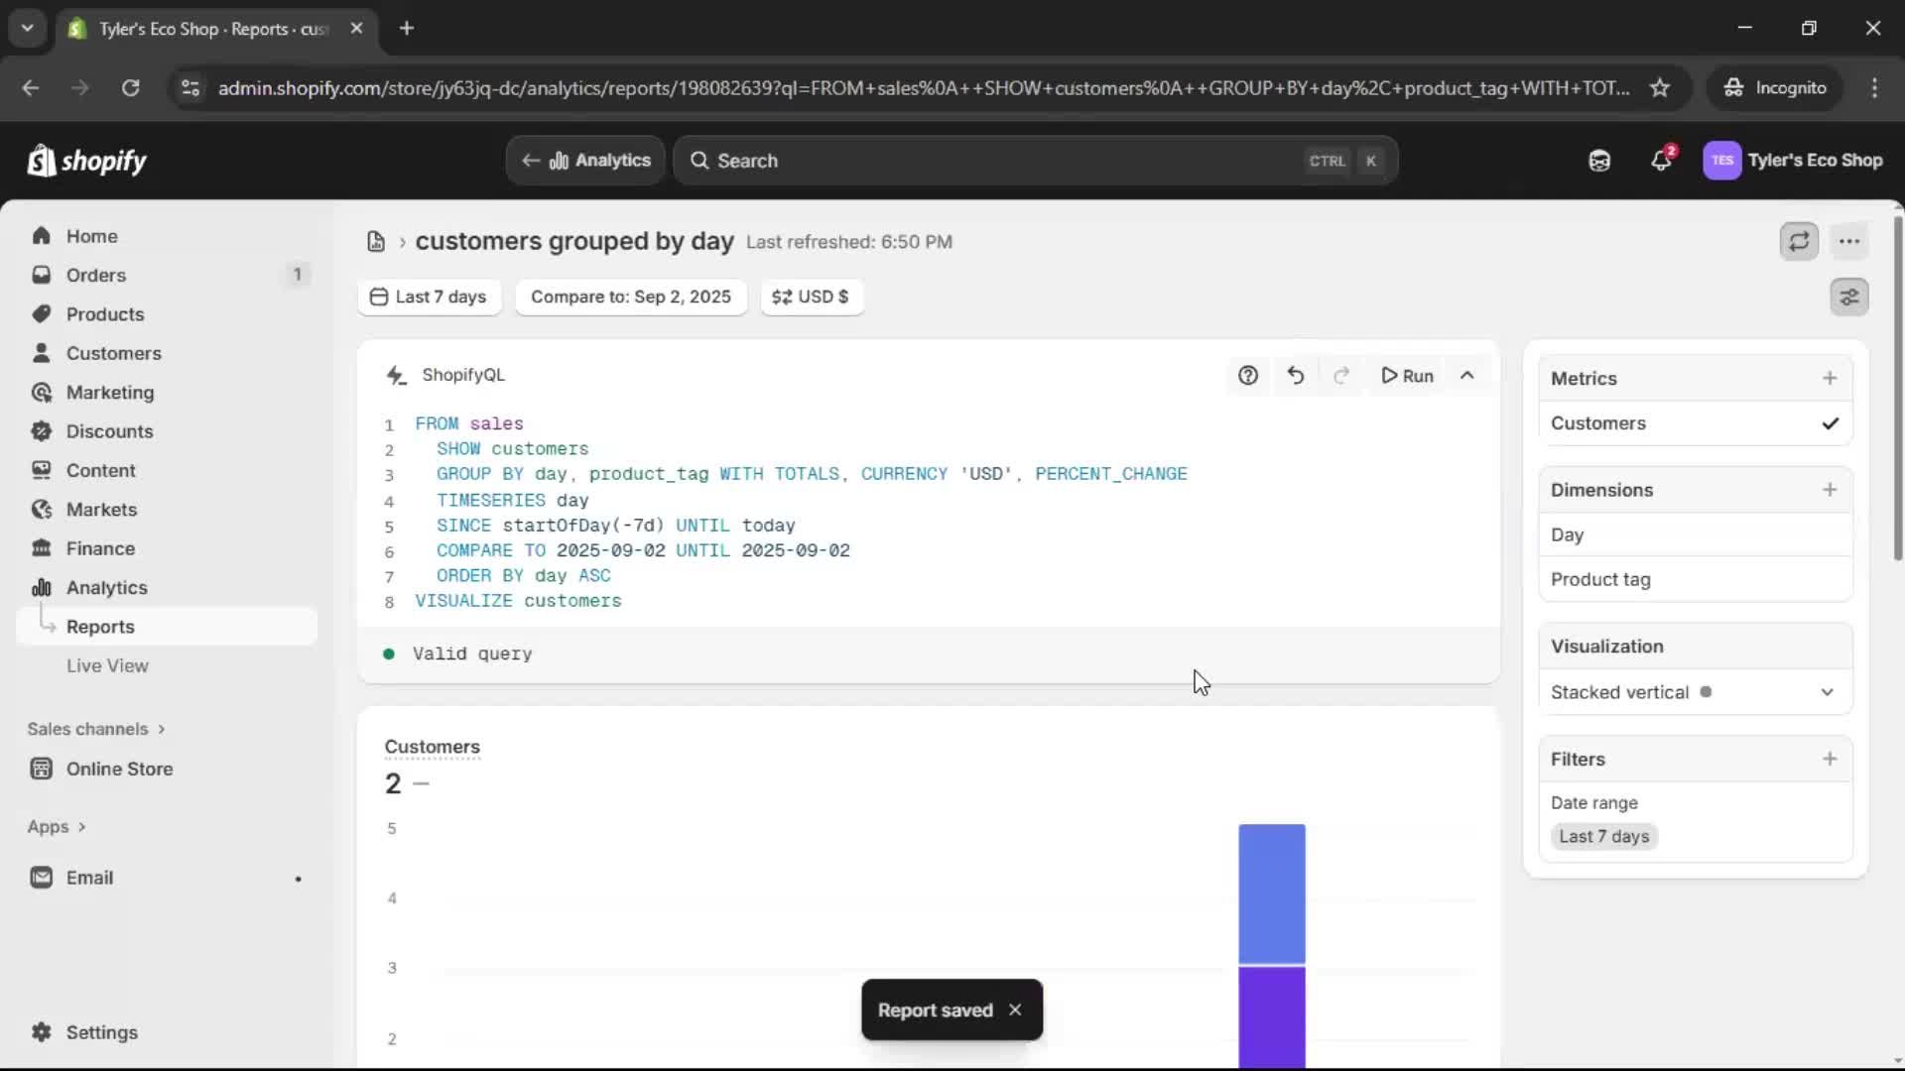This screenshot has height=1071, width=1905.
Task: Open the Stacked vertical visualization dropdown
Action: pos(1827,692)
